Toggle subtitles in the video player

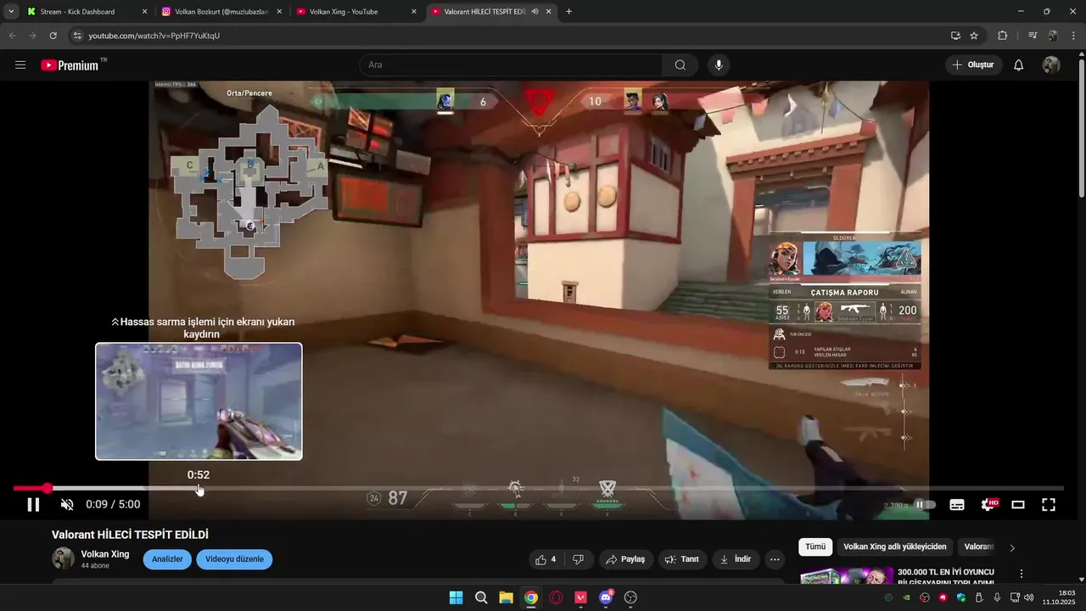pos(957,504)
